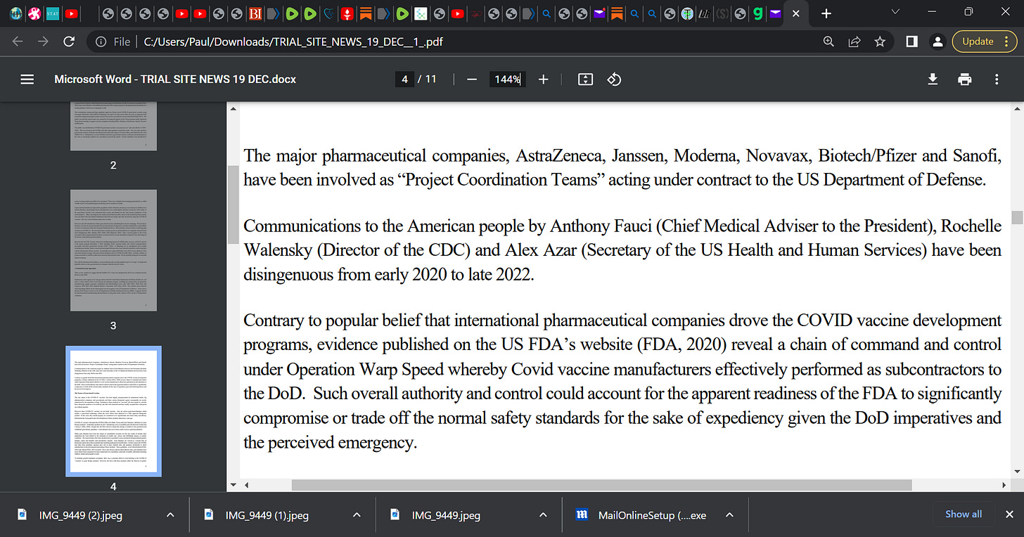Open downloaded file IMG_9449 (2).jpeg
Viewport: 1024px width, 537px height.
click(80, 515)
